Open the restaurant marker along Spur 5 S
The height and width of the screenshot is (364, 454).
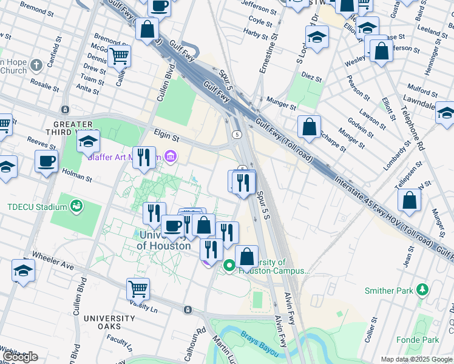[243, 183]
